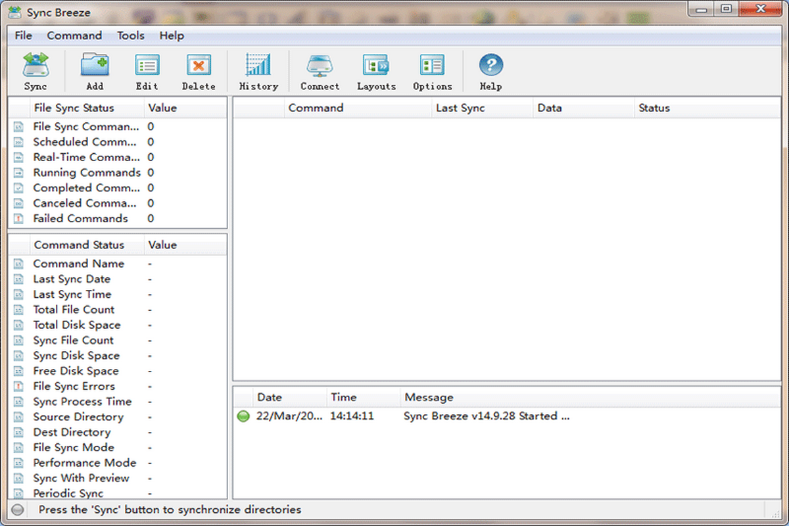Click the Running Commands row icon
The width and height of the screenshot is (789, 526).
pos(19,173)
